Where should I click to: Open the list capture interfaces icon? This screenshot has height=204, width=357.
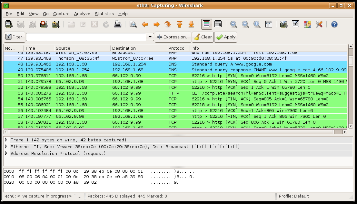click(x=9, y=24)
